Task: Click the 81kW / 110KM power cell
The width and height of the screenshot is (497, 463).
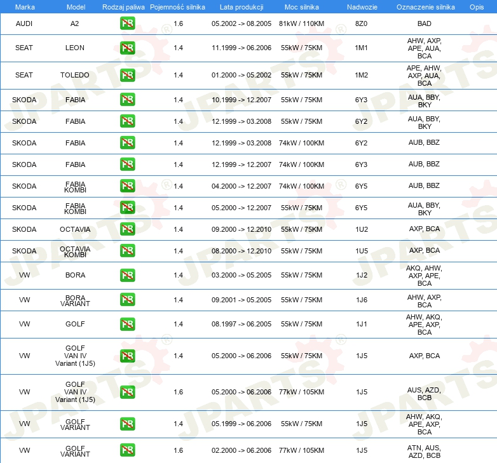Action: coord(301,23)
